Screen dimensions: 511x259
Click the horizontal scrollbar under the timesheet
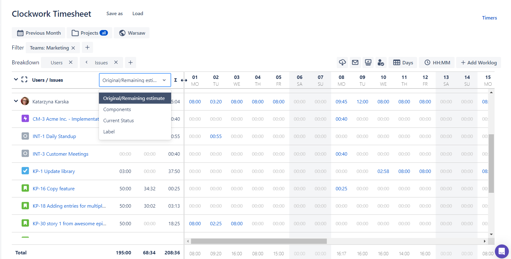[259, 241]
